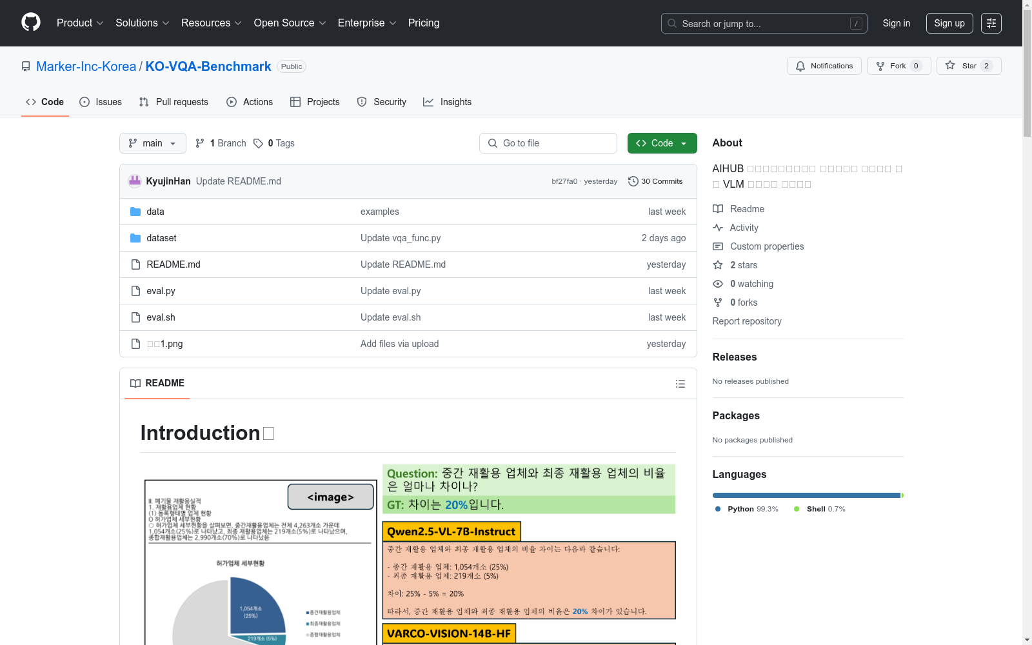Open the README outline list icon
Image resolution: width=1032 pixels, height=645 pixels.
point(680,384)
